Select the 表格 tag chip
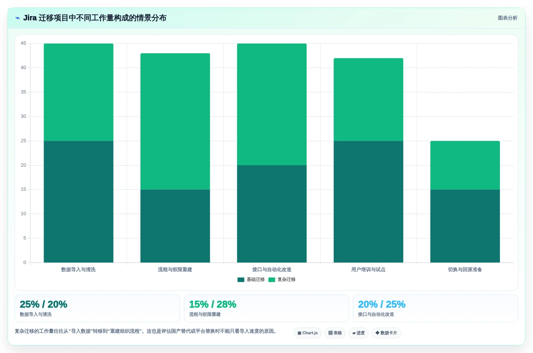 [x=335, y=333]
